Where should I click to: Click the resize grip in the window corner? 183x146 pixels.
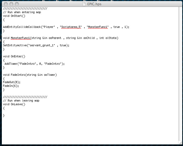[180, 143]
